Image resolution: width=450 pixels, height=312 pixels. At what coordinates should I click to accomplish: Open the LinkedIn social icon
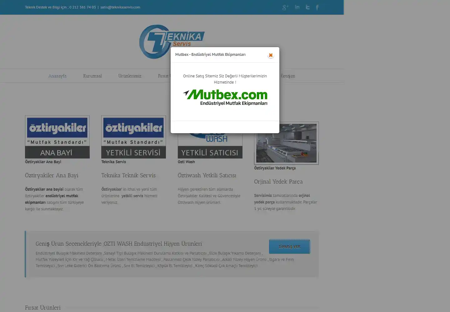pyautogui.click(x=297, y=7)
